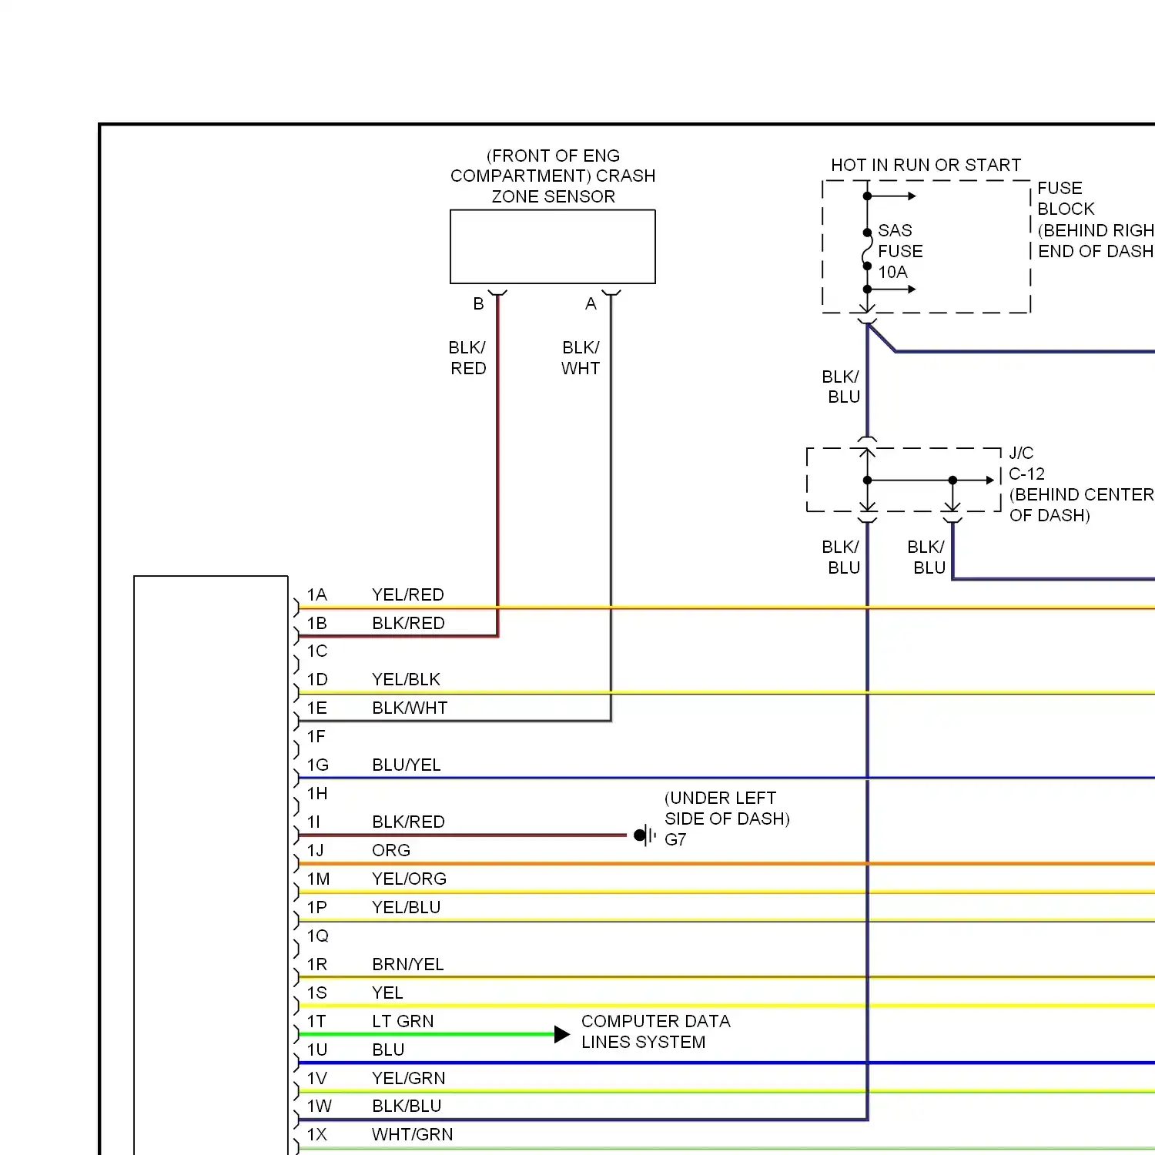The height and width of the screenshot is (1155, 1155).
Task: Click pin label '1M'
Action: coord(319,879)
